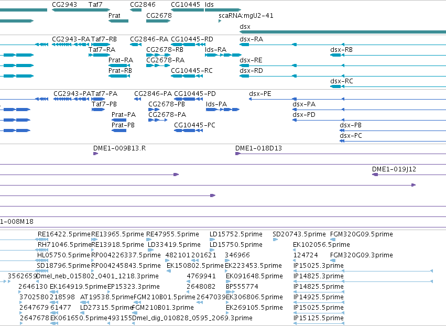Viewport: 446px width, 326px height.
Task: Click the Prat-PB protein label
Action: coord(123,125)
